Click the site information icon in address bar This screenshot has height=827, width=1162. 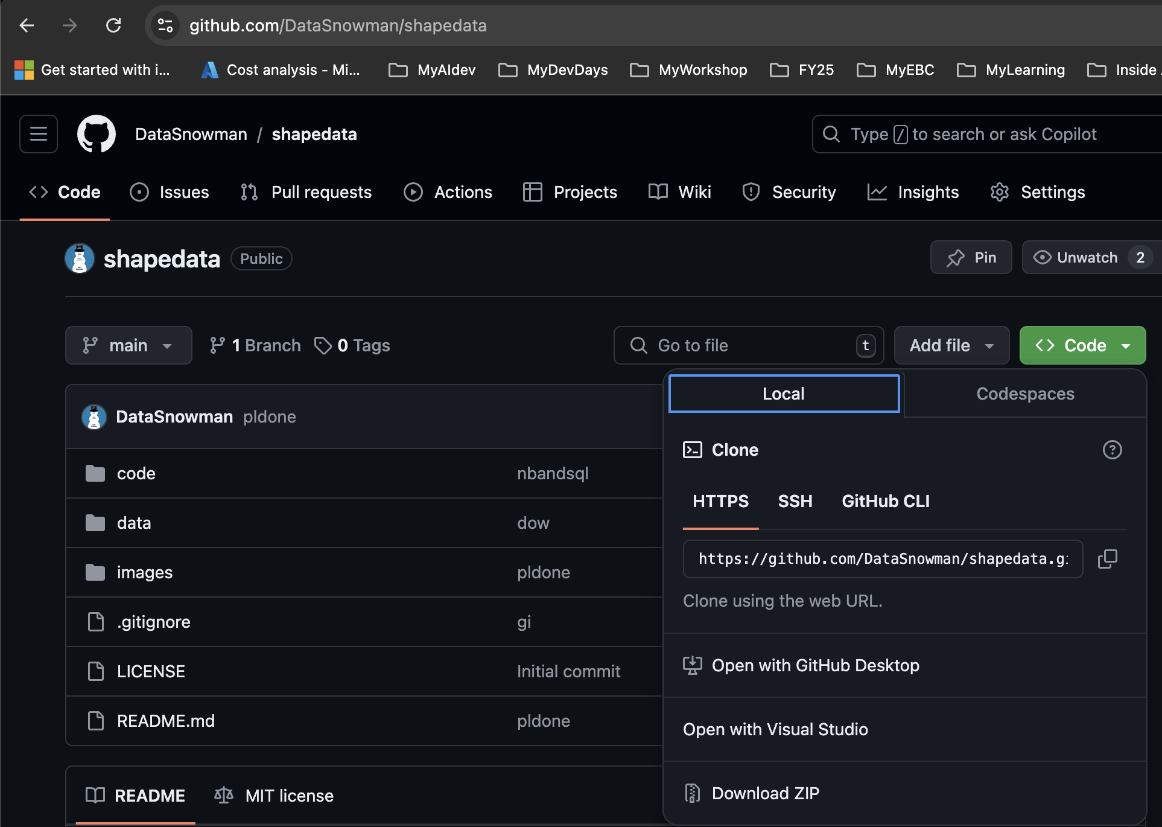click(x=165, y=25)
